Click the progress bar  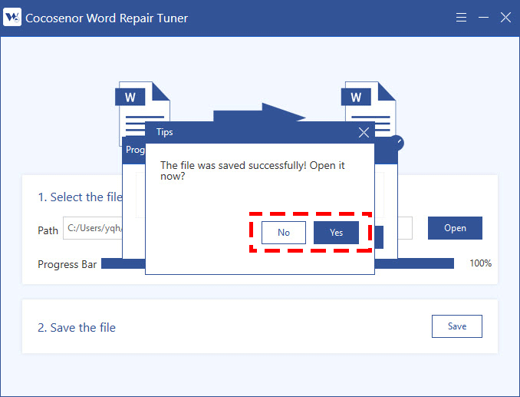coord(278,263)
